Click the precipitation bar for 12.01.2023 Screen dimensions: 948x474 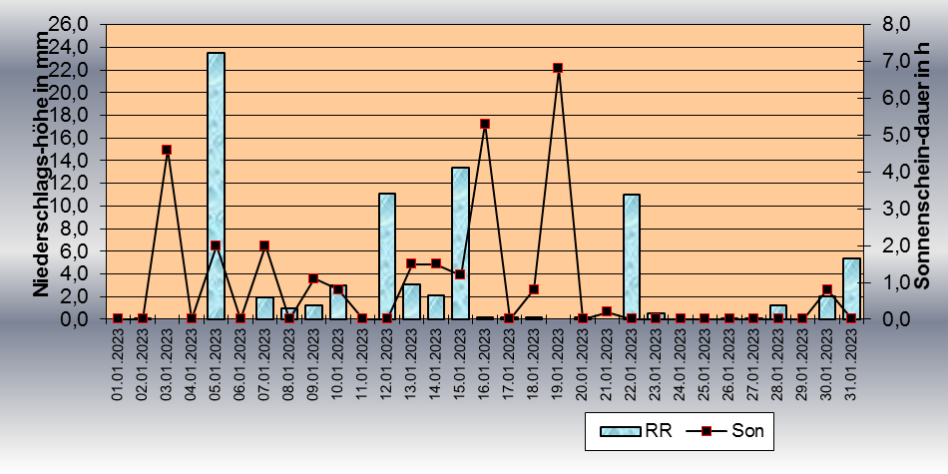(387, 255)
